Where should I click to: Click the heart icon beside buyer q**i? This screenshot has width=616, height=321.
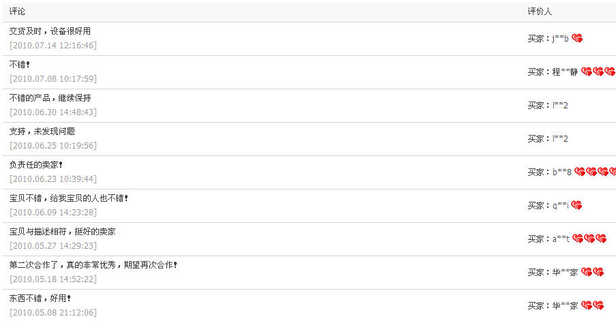(x=576, y=205)
